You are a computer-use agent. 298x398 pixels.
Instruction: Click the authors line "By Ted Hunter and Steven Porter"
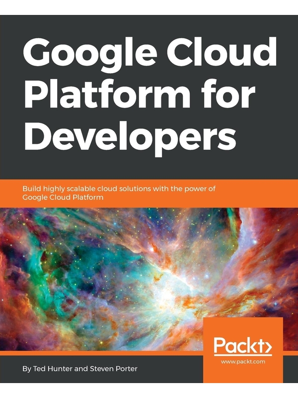pyautogui.click(x=80, y=369)
